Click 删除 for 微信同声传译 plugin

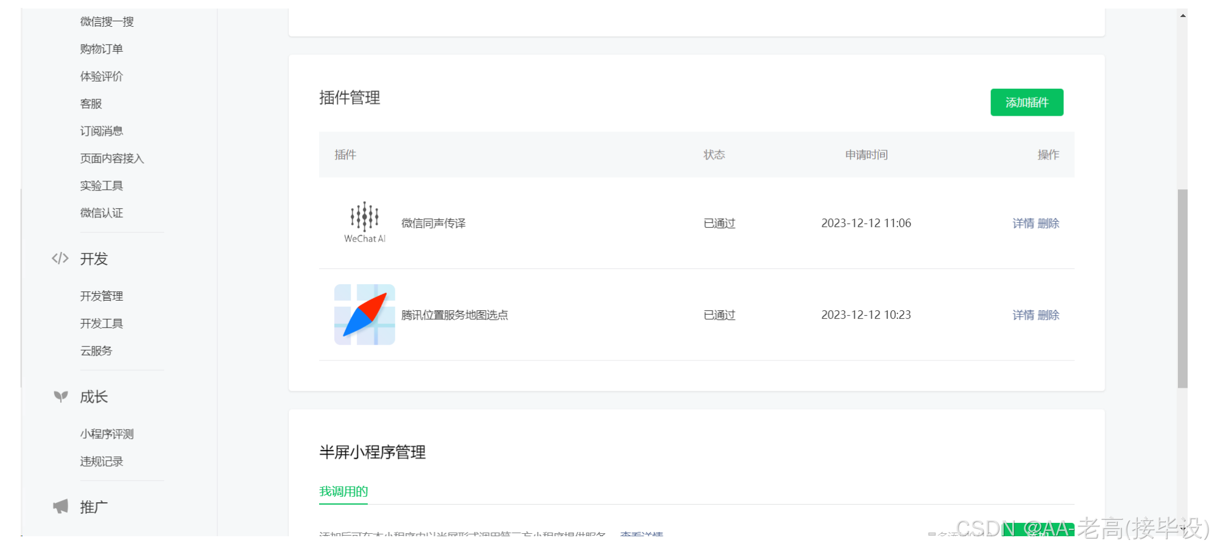click(x=1049, y=223)
